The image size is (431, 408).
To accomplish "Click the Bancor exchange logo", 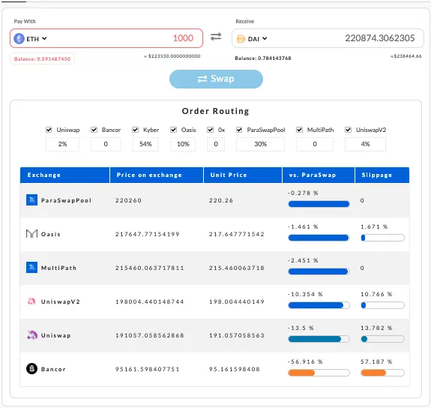I will pos(32,369).
